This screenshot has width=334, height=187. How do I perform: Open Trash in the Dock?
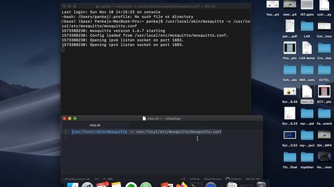pyautogui.click(x=261, y=184)
